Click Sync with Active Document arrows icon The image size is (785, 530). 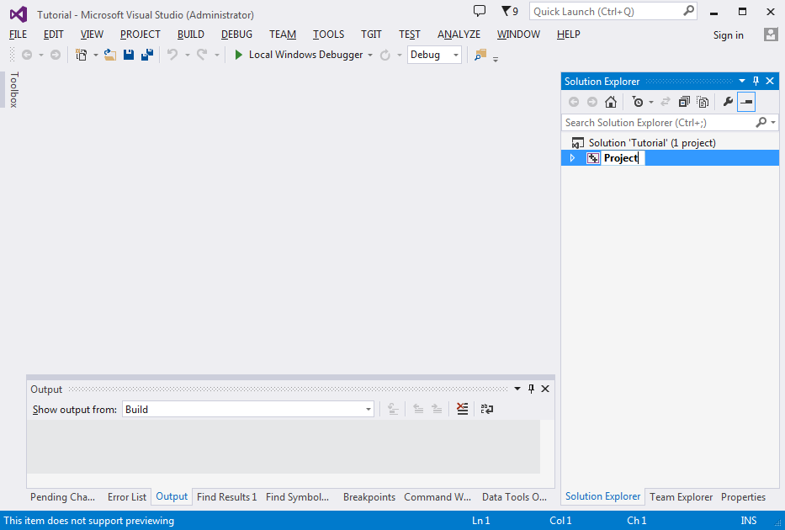666,102
